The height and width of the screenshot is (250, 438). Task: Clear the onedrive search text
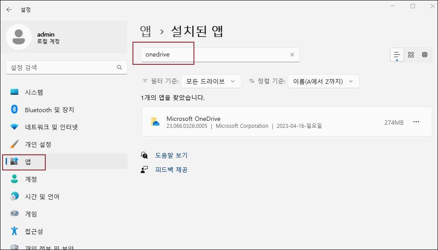click(x=292, y=55)
